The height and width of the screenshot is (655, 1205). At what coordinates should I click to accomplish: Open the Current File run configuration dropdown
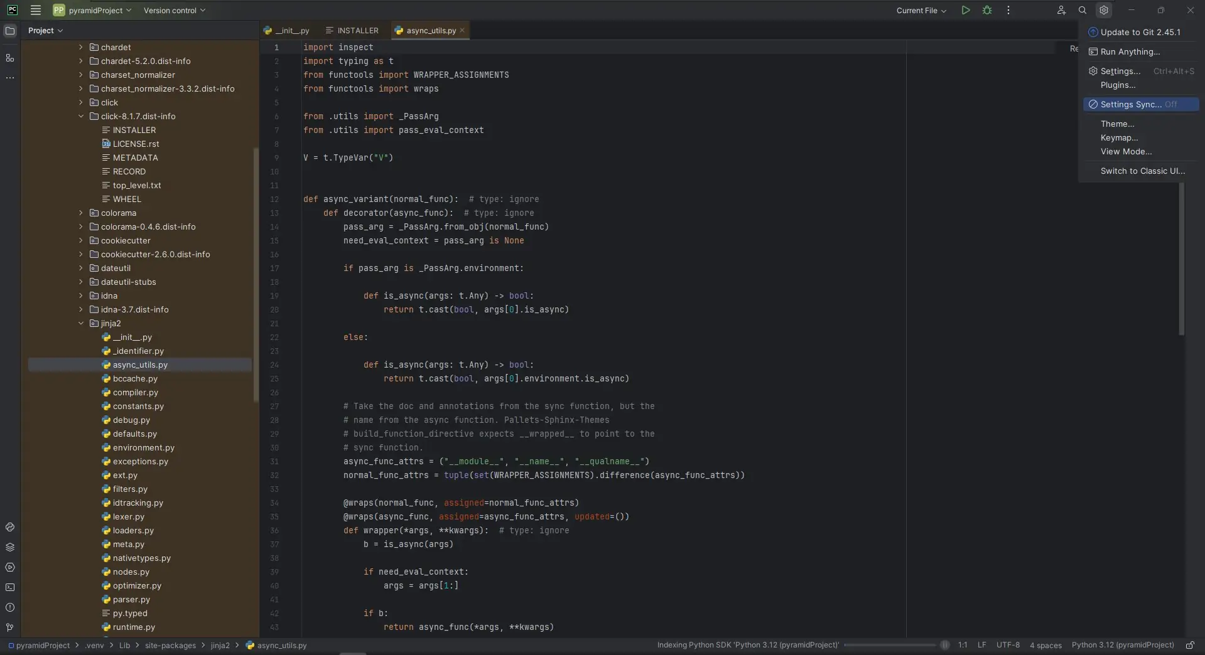click(921, 11)
